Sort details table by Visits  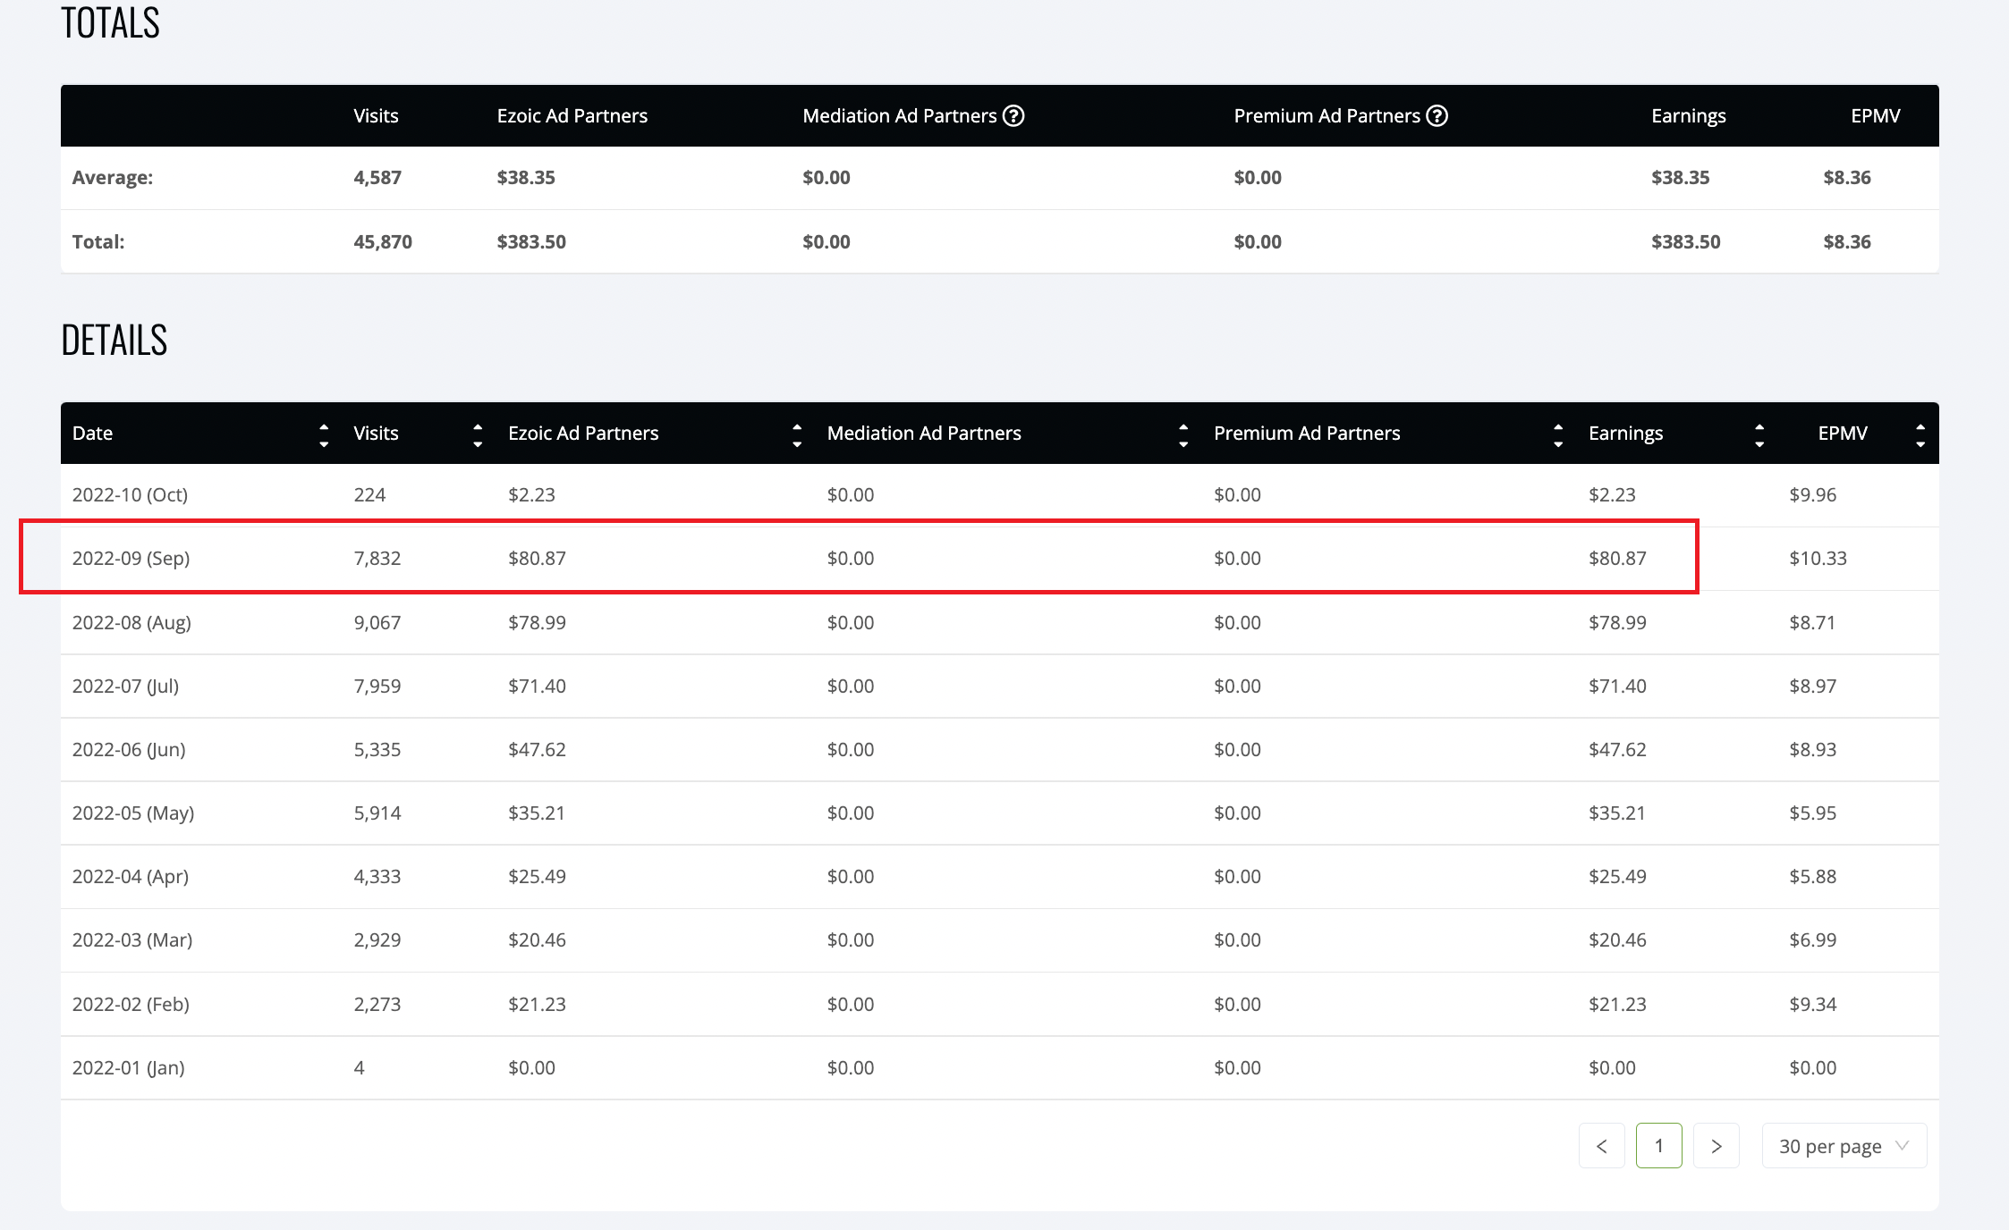(x=478, y=435)
